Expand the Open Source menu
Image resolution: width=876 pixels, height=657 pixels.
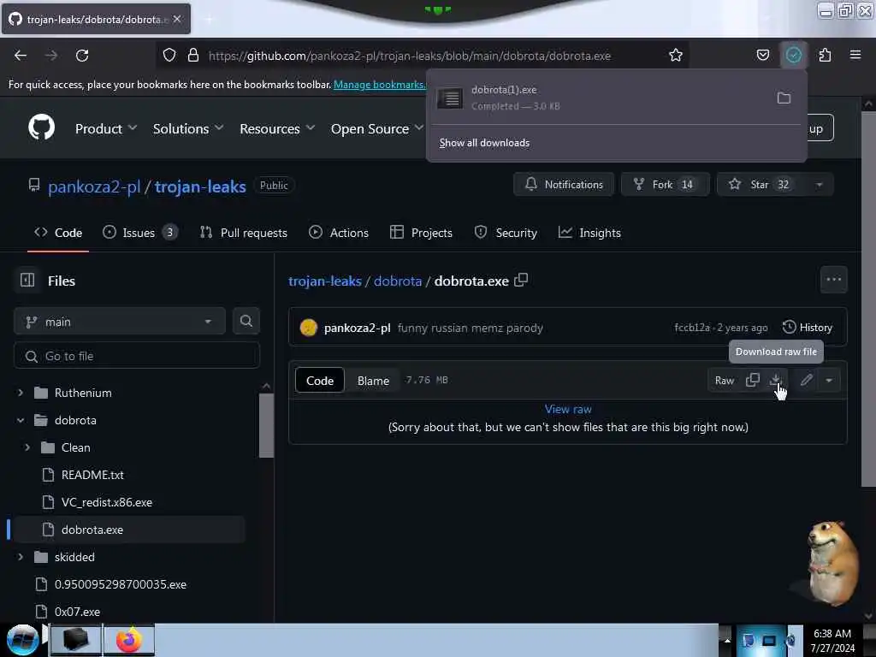point(376,128)
